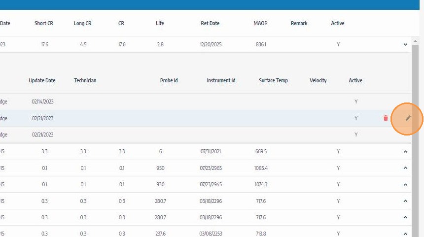Click the Life value 930
Image resolution: width=424 pixels, height=237 pixels.
coord(160,184)
